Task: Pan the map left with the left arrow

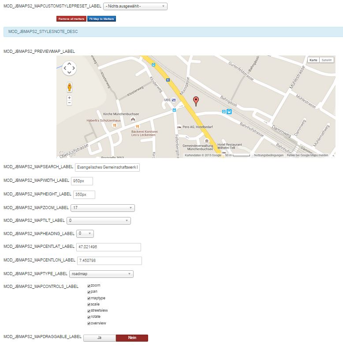Action: coord(65,68)
